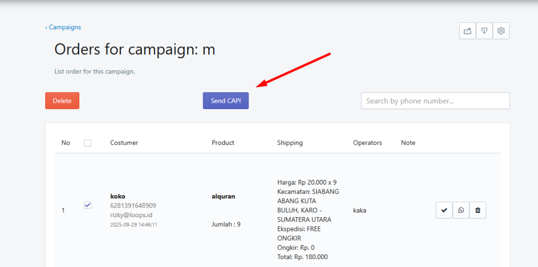This screenshot has width=538, height=267.
Task: Open WhatsApp chat for koko's order
Action: point(461,210)
